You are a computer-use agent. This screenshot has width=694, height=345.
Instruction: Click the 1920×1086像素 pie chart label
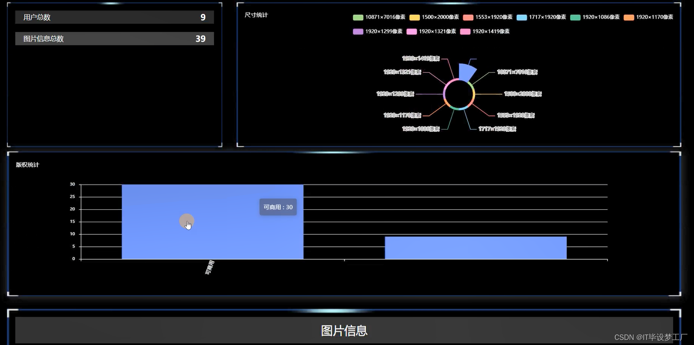coord(421,129)
